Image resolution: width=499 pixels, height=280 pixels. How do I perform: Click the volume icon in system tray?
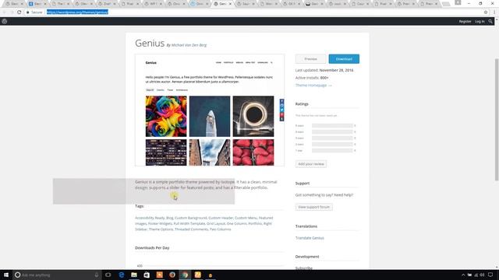point(482,275)
